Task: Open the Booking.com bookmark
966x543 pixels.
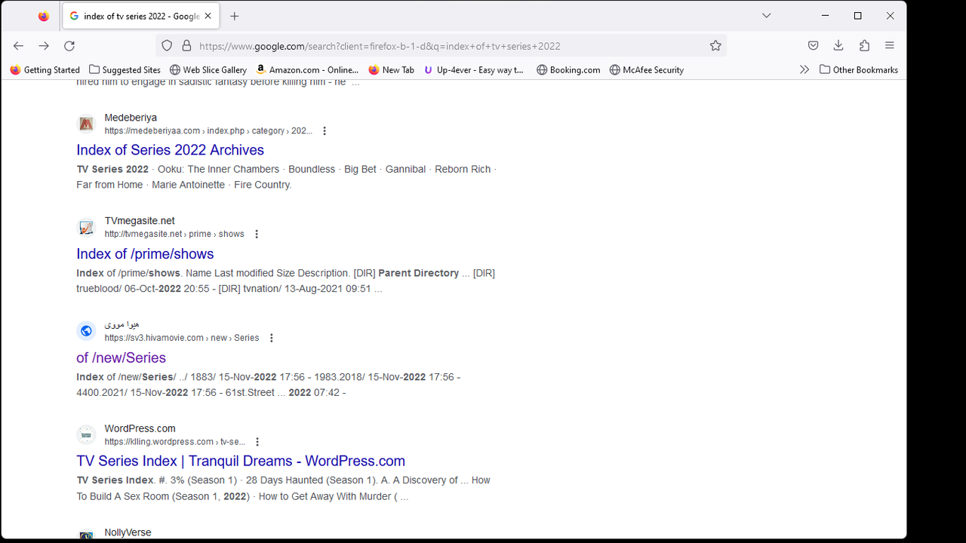Action: 568,70
